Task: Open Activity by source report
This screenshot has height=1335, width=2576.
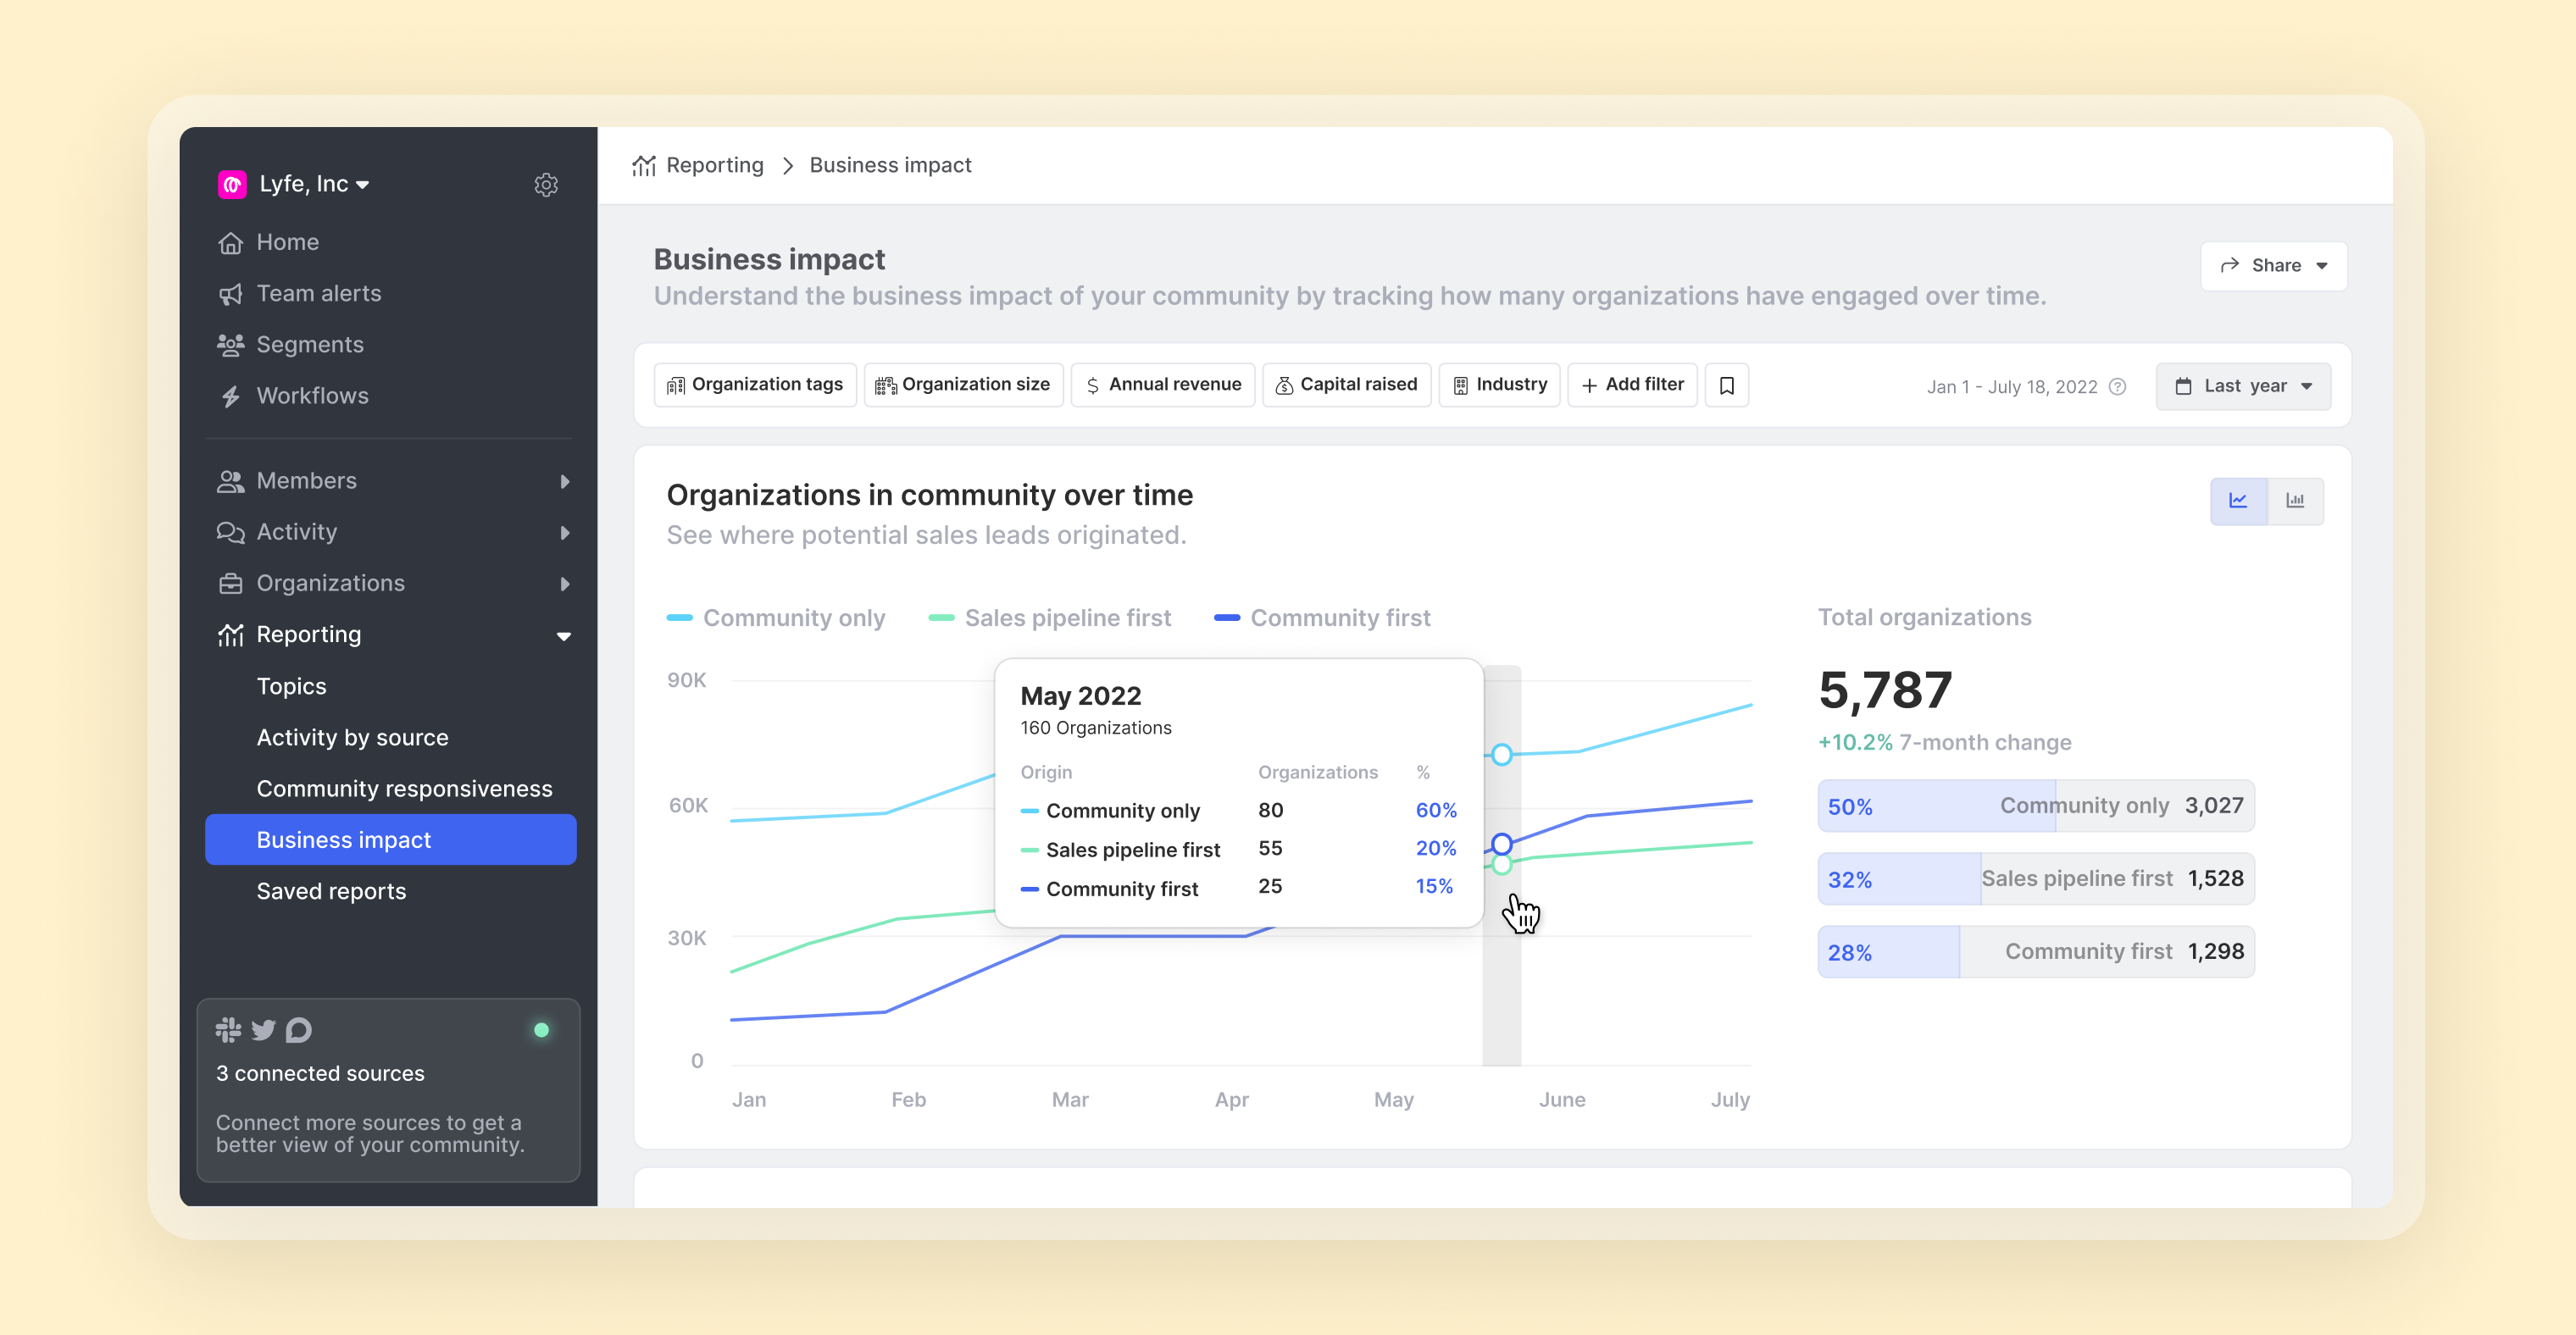Action: point(352,738)
